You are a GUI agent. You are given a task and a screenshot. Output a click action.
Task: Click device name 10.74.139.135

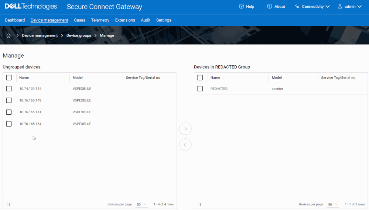coord(30,89)
